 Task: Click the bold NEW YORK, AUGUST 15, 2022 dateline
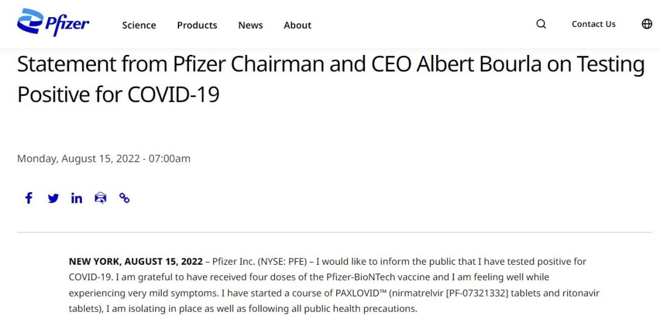136,261
